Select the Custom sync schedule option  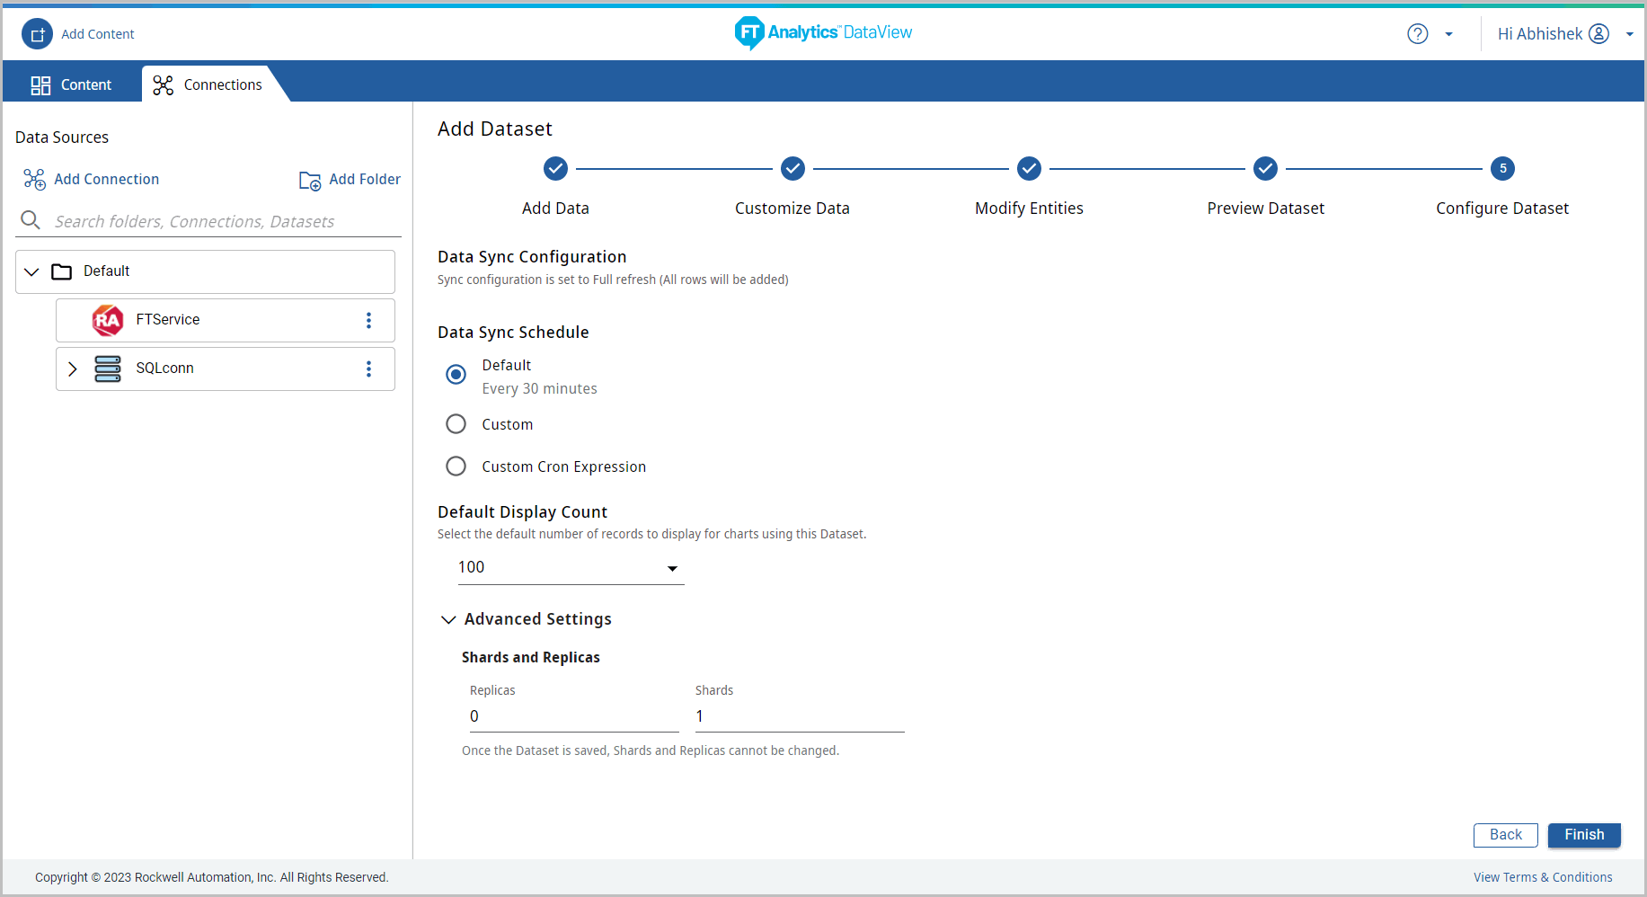pyautogui.click(x=456, y=424)
